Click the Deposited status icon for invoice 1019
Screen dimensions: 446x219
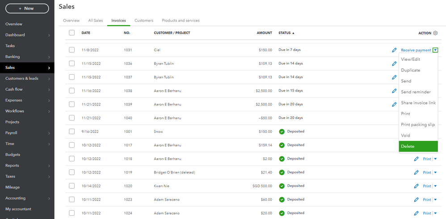tap(282, 173)
